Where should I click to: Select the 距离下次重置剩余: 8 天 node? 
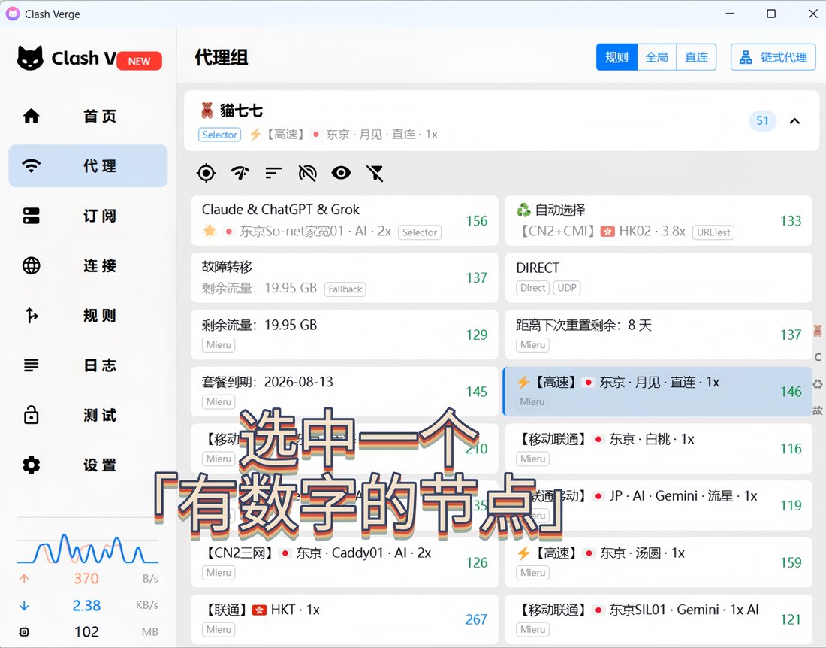[x=659, y=335]
